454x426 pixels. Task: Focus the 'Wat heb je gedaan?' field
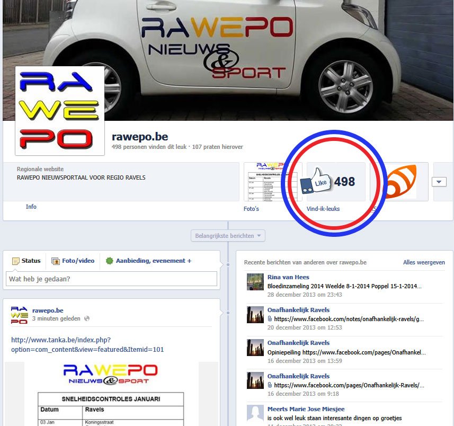pos(111,279)
